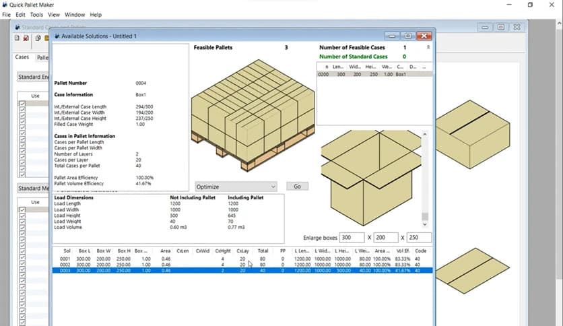Image resolution: width=563 pixels, height=326 pixels.
Task: Click the loaded pallet 3D preview image
Action: click(x=253, y=115)
